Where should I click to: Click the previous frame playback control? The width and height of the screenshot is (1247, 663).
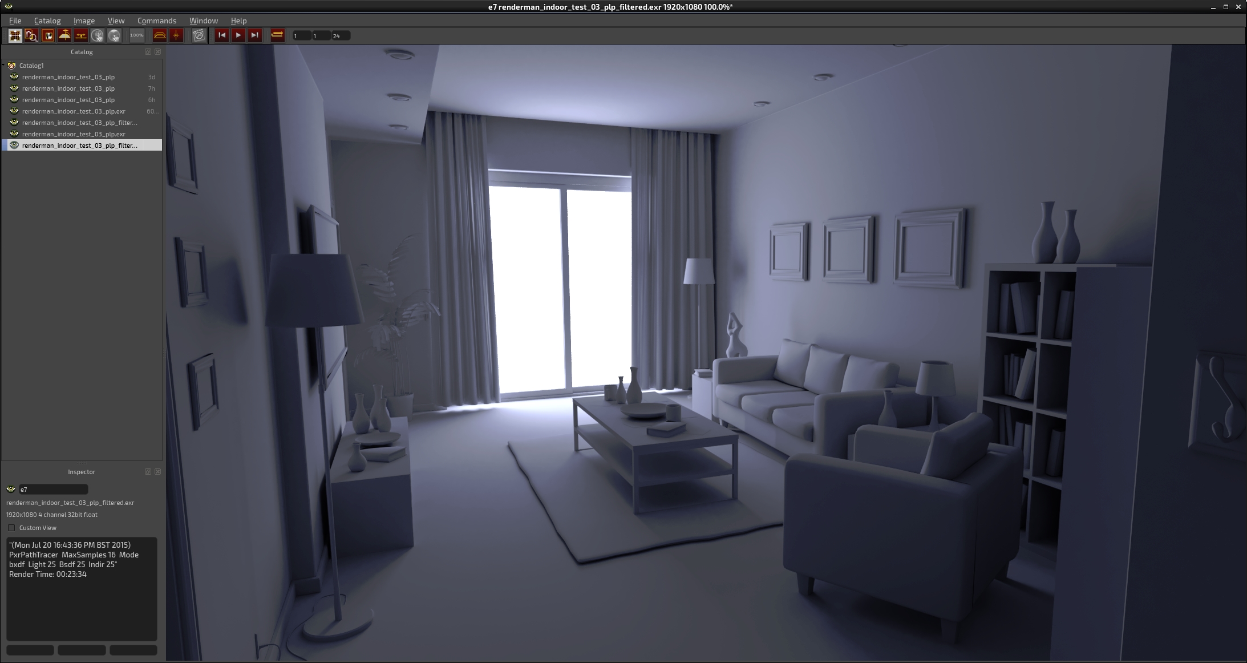pyautogui.click(x=224, y=35)
